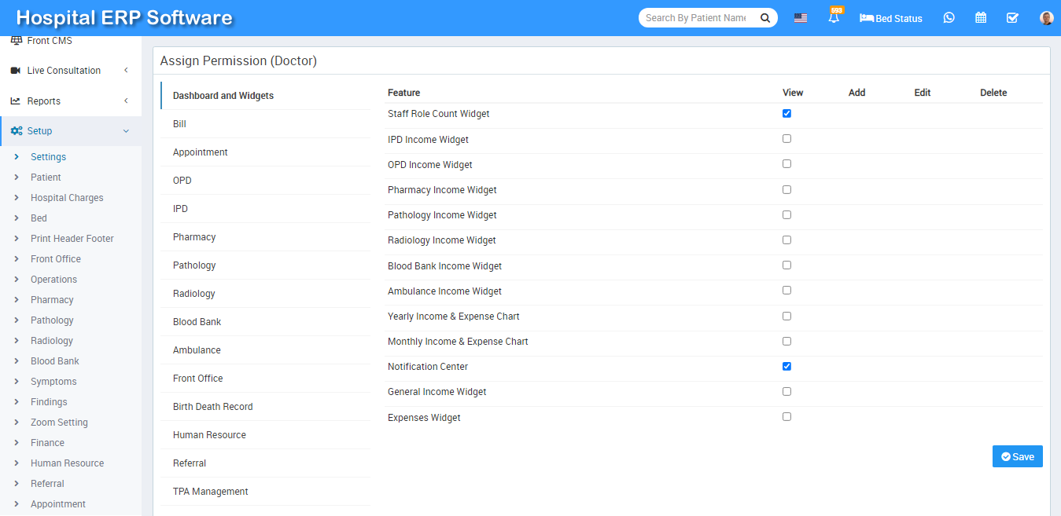Open the language flag selector
The image size is (1061, 516).
800,18
